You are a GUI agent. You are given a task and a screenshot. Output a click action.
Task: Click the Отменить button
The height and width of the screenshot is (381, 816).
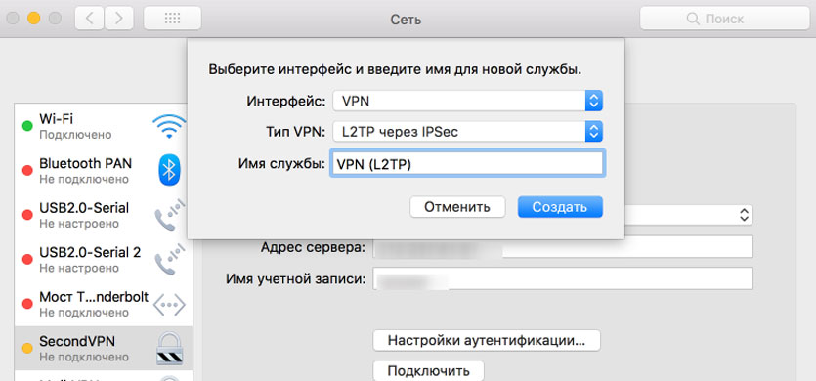(x=457, y=207)
